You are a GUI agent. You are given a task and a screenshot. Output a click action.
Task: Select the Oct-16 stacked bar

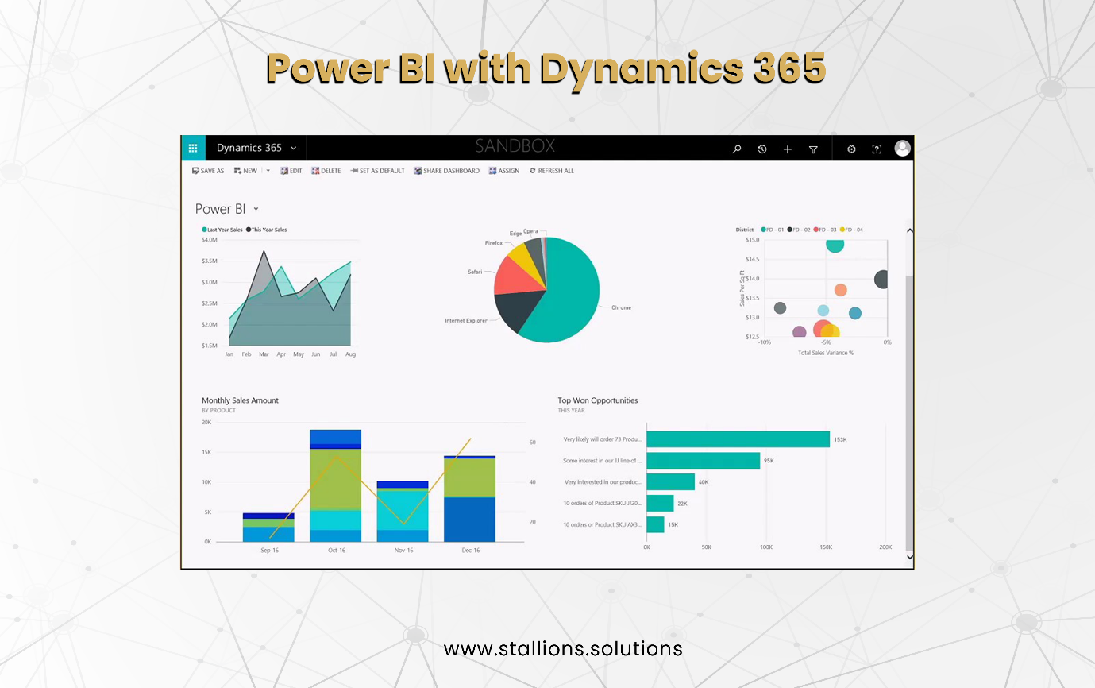335,485
